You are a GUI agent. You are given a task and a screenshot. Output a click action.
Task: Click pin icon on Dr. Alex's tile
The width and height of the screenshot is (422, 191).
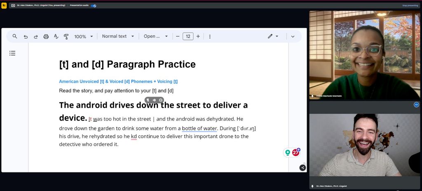coord(312,186)
